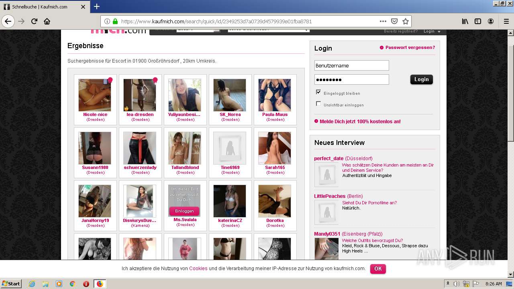The width and height of the screenshot is (514, 289).
Task: Save page to Pocket icon
Action: 394,21
